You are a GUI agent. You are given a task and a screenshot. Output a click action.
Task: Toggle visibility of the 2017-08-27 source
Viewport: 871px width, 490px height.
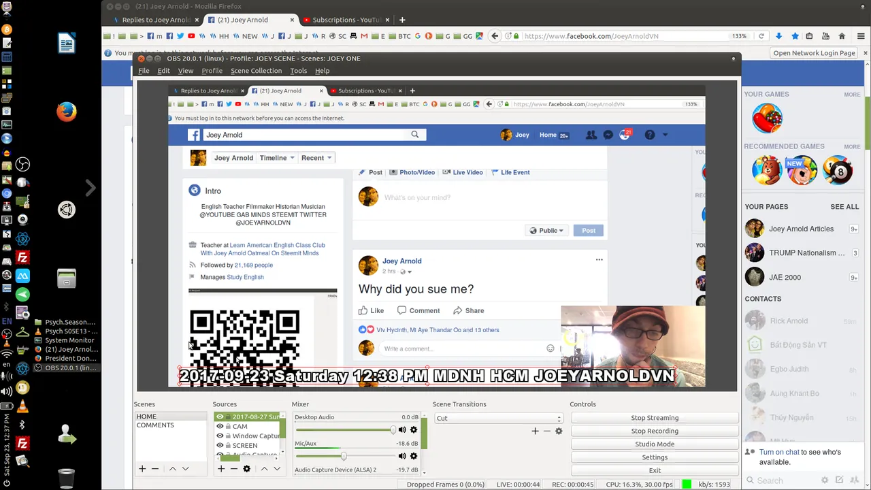pyautogui.click(x=220, y=417)
